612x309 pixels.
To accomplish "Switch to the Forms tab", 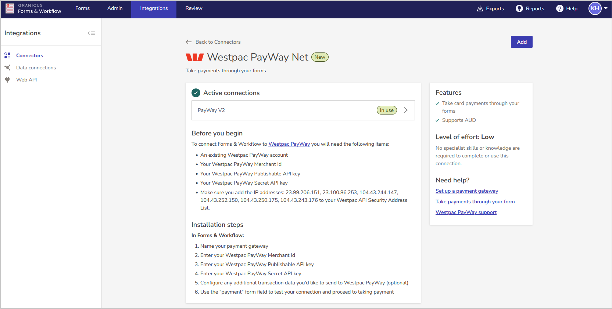I will [82, 8].
